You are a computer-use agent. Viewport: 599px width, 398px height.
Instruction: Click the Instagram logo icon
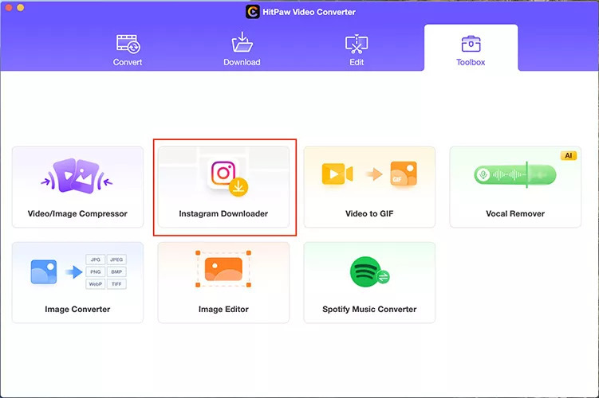223,173
